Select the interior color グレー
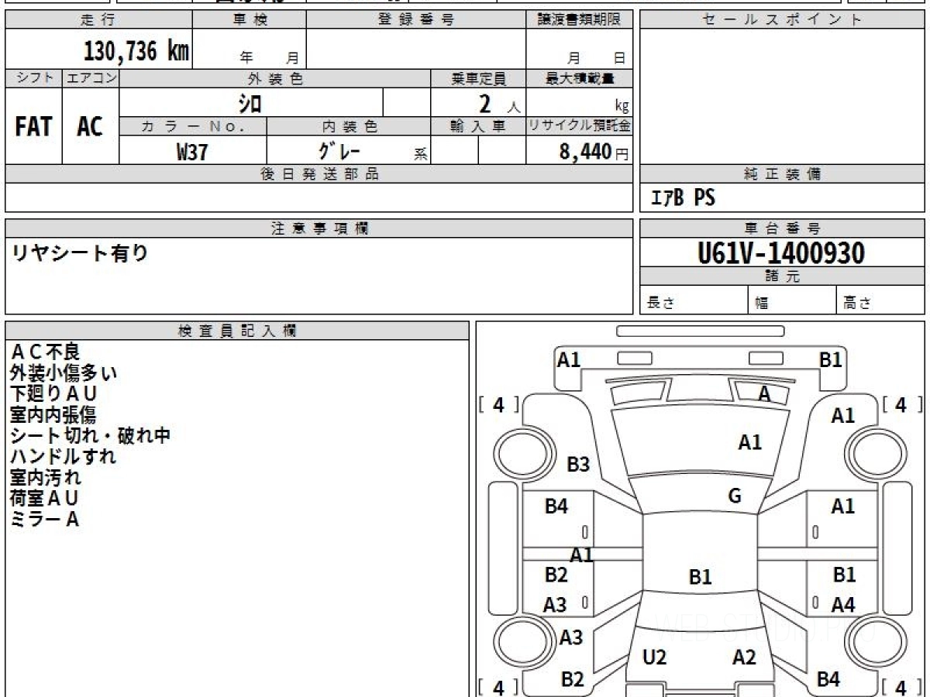 click(339, 150)
